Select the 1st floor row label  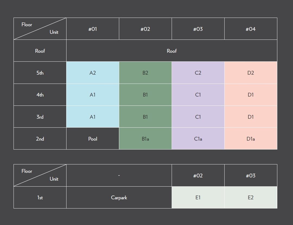point(40,197)
